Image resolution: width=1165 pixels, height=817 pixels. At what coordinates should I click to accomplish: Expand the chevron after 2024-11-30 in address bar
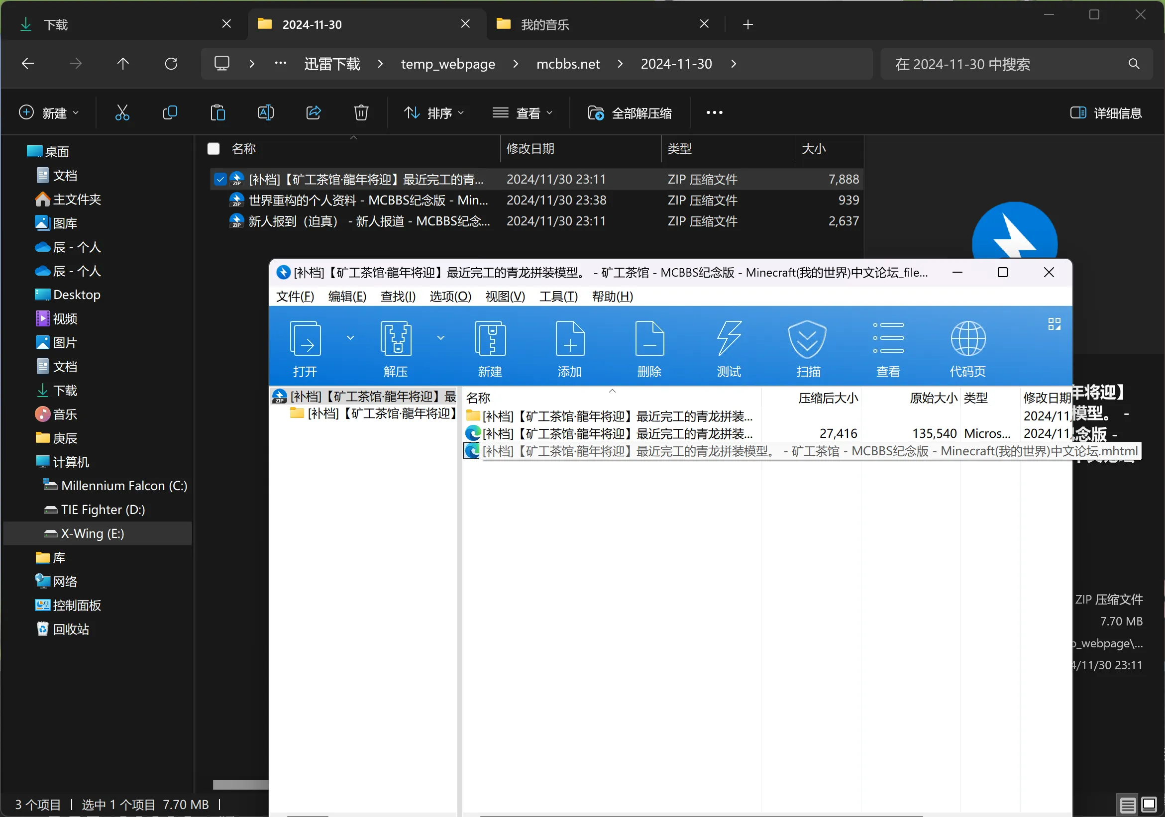733,63
